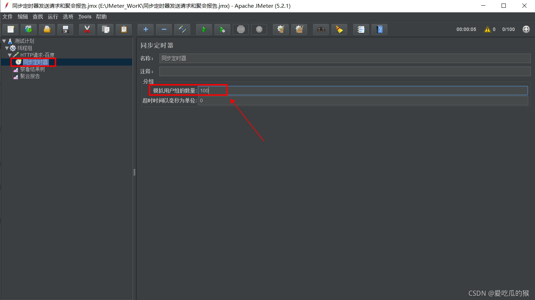
Task: Open the Tools menu
Action: pyautogui.click(x=85, y=17)
